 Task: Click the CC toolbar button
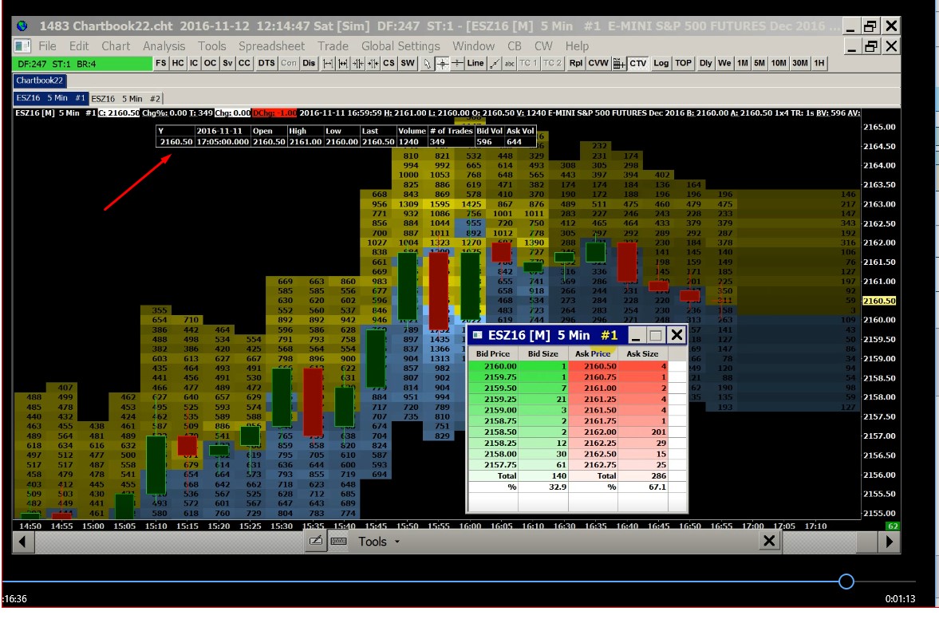244,64
